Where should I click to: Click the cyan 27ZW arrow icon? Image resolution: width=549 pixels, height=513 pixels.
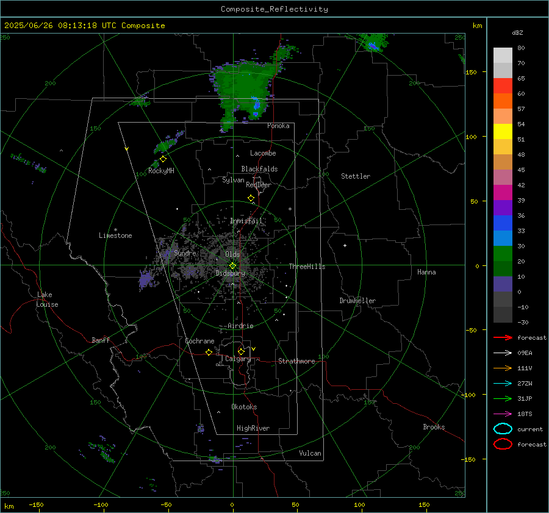503,384
